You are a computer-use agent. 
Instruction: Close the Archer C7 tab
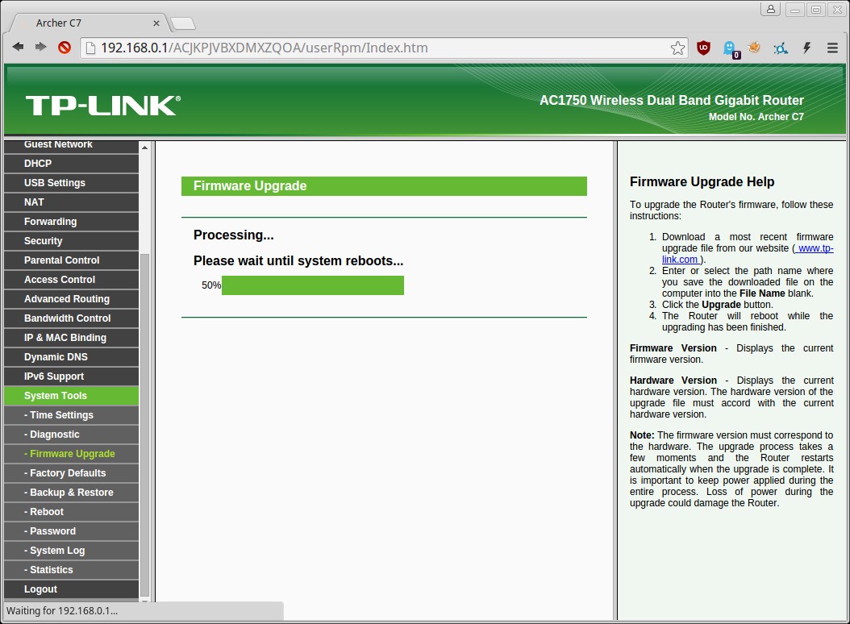[x=156, y=23]
